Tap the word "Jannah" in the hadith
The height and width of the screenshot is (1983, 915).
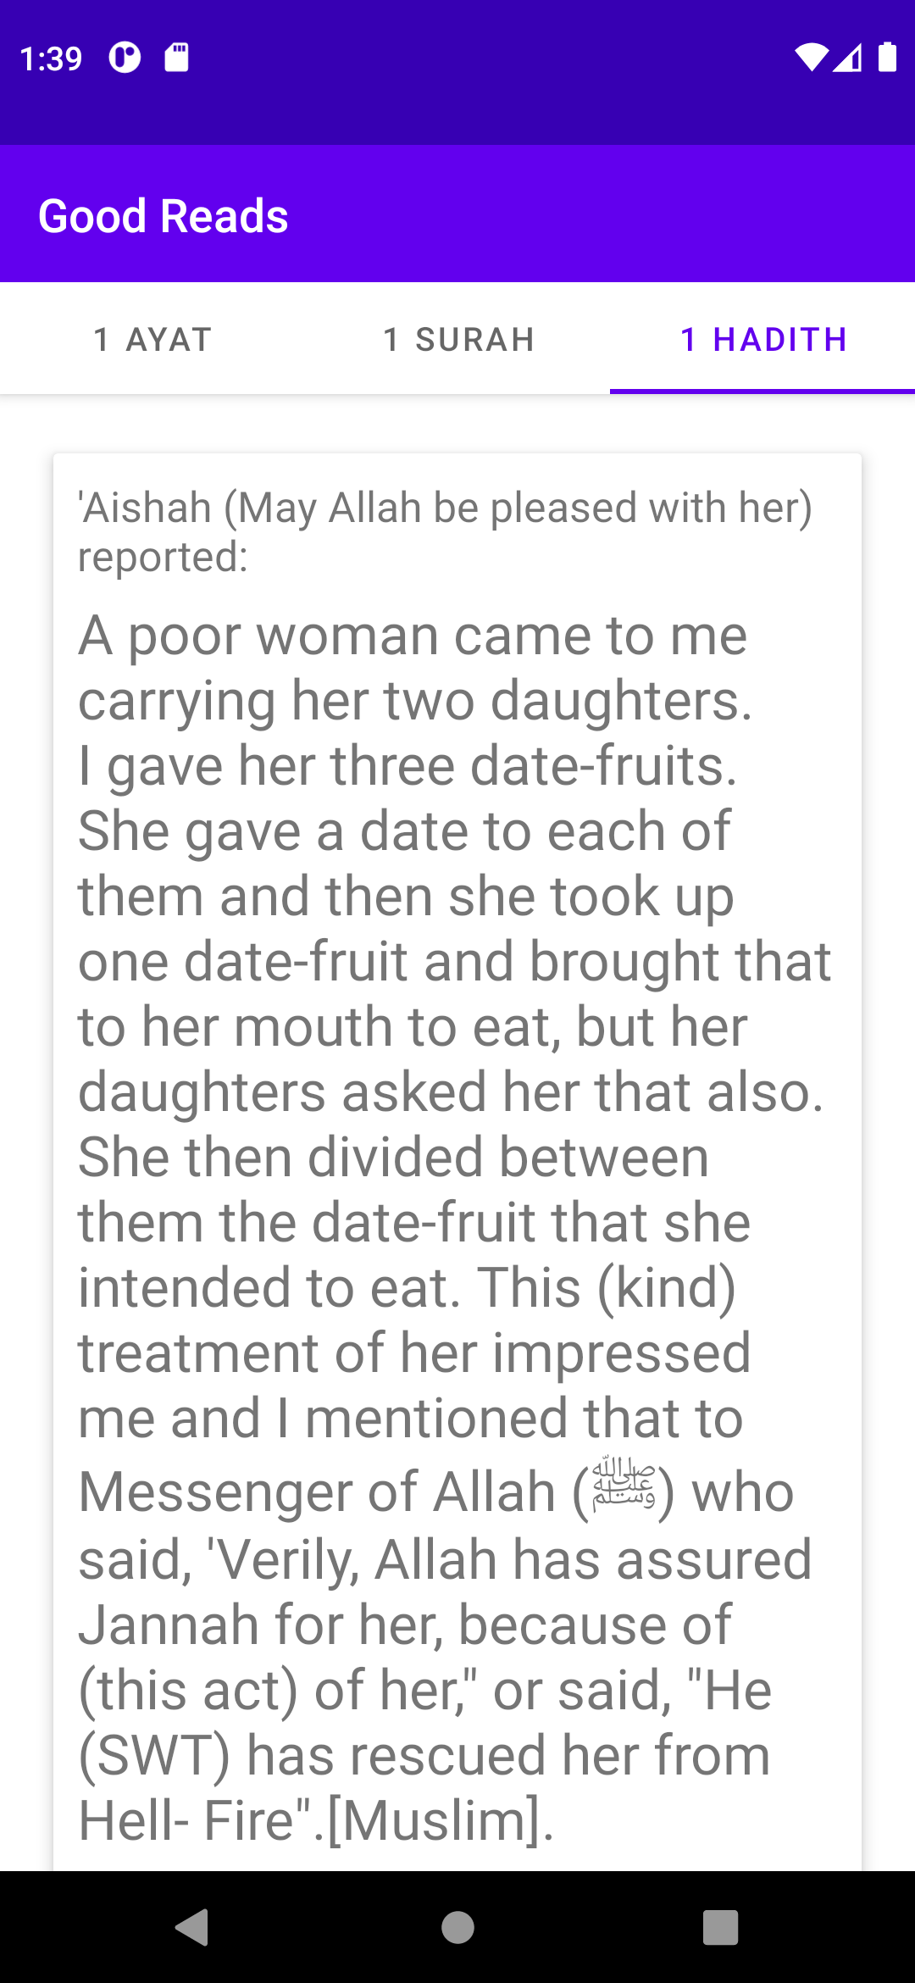tap(169, 1625)
